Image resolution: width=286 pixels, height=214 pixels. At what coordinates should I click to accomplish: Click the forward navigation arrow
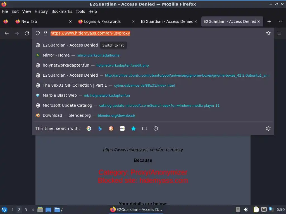click(17, 33)
